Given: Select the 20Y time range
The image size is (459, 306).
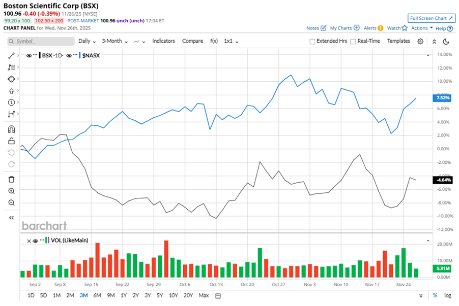Looking at the screenshot, I should (188, 295).
